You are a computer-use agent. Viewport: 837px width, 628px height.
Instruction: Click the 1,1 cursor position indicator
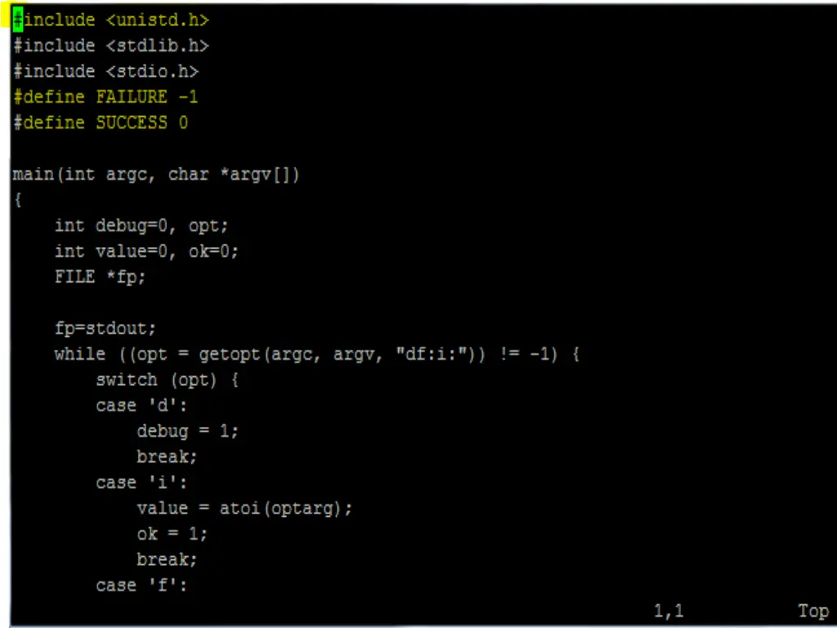click(669, 611)
